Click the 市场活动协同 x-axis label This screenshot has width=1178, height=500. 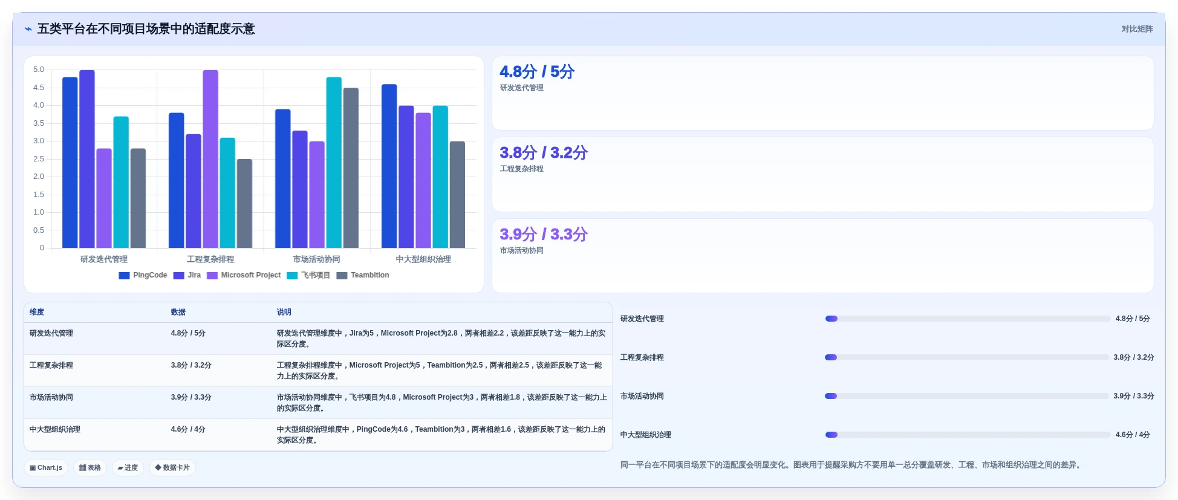click(317, 259)
